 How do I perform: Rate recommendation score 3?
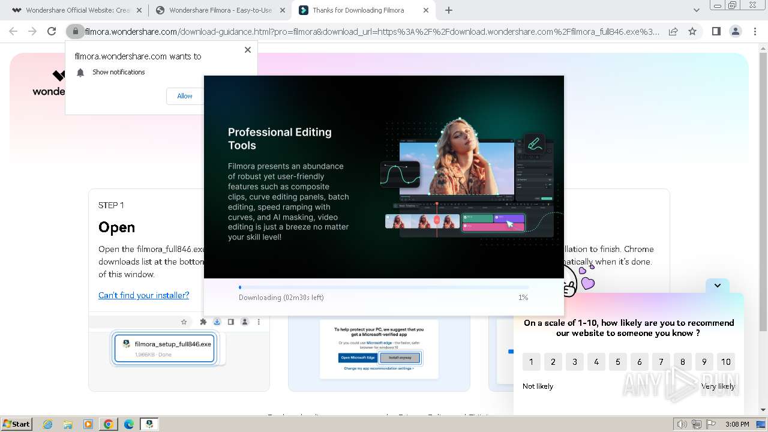[574, 362]
